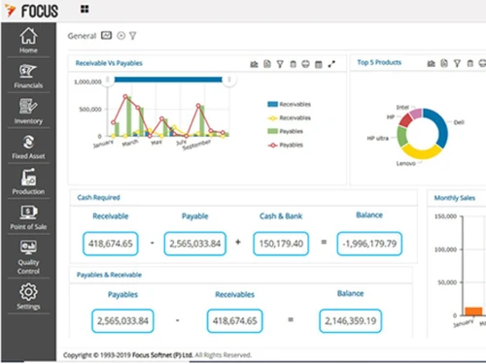Click print icon in Receivable Vs Payables
The image size is (486, 364).
click(305, 64)
